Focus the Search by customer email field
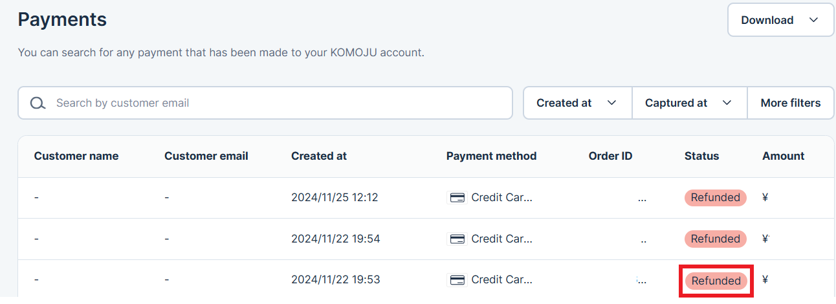This screenshot has width=836, height=304. tap(265, 103)
